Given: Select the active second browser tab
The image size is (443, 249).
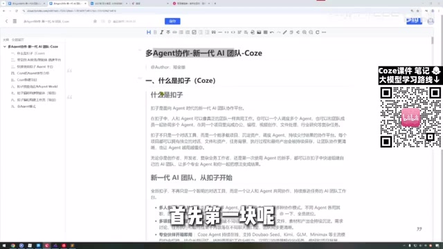Looking at the screenshot, I should [68, 3].
